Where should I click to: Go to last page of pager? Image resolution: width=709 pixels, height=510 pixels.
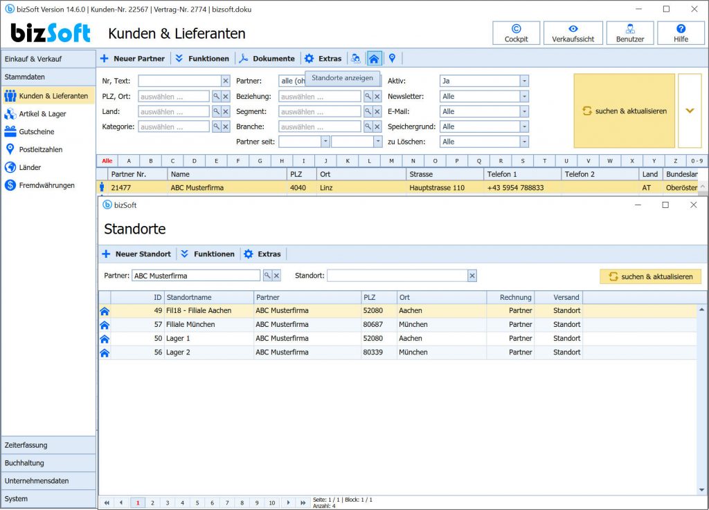point(303,503)
